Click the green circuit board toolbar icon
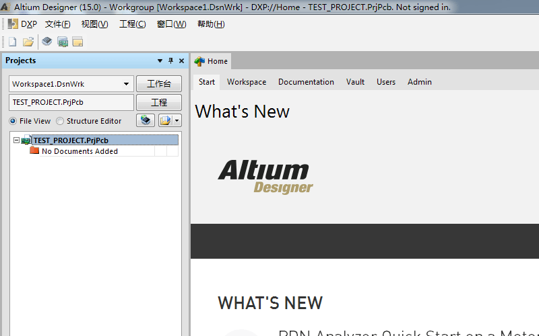This screenshot has width=539, height=336. (63, 42)
